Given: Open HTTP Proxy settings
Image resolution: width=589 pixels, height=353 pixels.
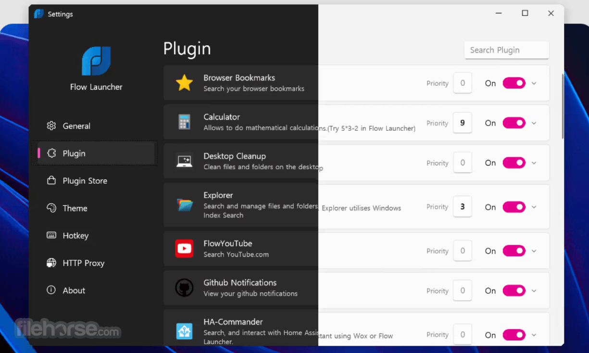Looking at the screenshot, I should [96, 263].
